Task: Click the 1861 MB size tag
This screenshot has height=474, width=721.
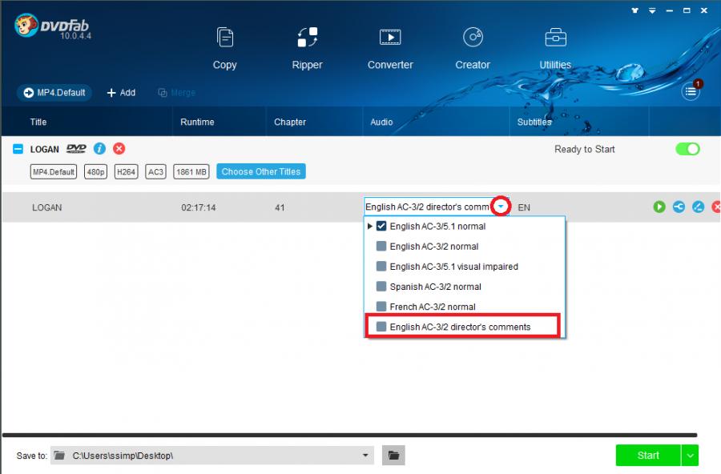Action: pos(191,172)
